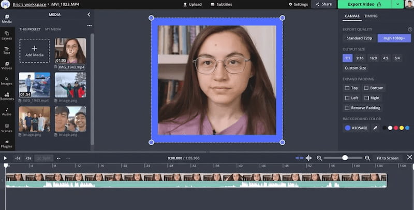Open the Subtitles option
414x210 pixels.
tap(221, 4)
